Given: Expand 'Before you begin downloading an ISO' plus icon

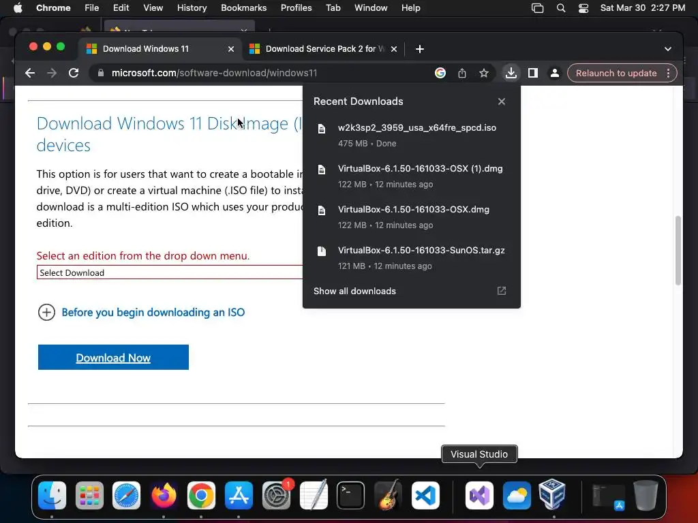Looking at the screenshot, I should (46, 312).
